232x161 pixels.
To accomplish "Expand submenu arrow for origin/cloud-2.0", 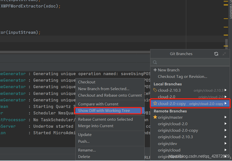I will pos(225,124).
